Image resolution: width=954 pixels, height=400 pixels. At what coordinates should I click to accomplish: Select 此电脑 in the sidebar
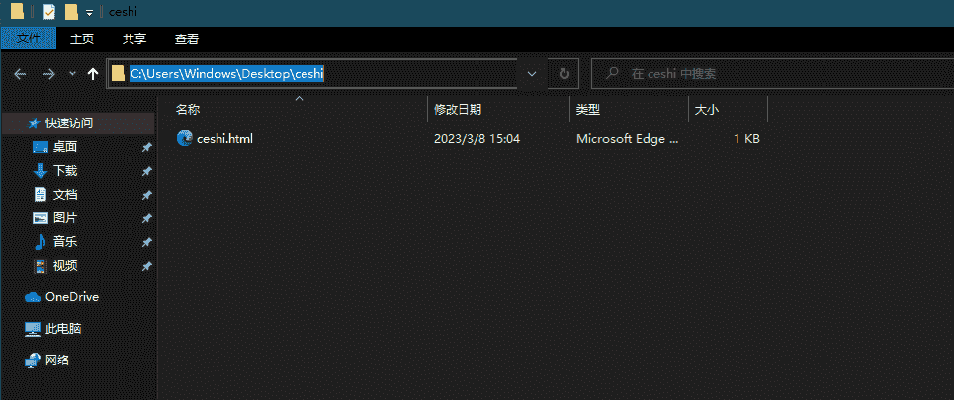click(62, 329)
